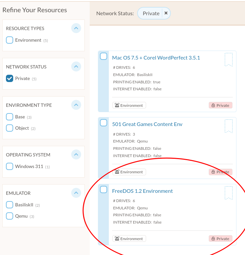Click the Private lock badge on Mac OS card
The width and height of the screenshot is (245, 255).
(x=221, y=106)
